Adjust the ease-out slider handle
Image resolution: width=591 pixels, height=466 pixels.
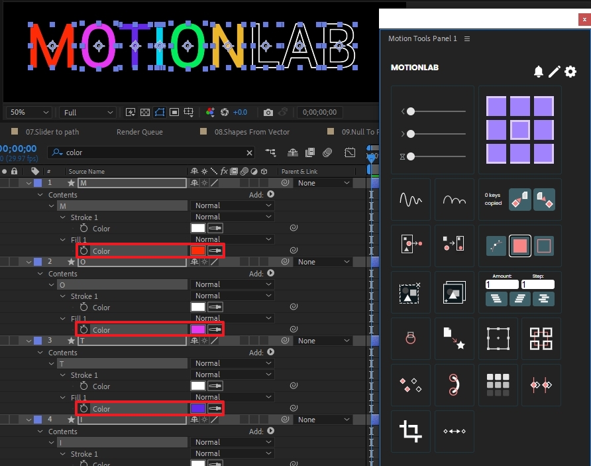click(x=411, y=134)
